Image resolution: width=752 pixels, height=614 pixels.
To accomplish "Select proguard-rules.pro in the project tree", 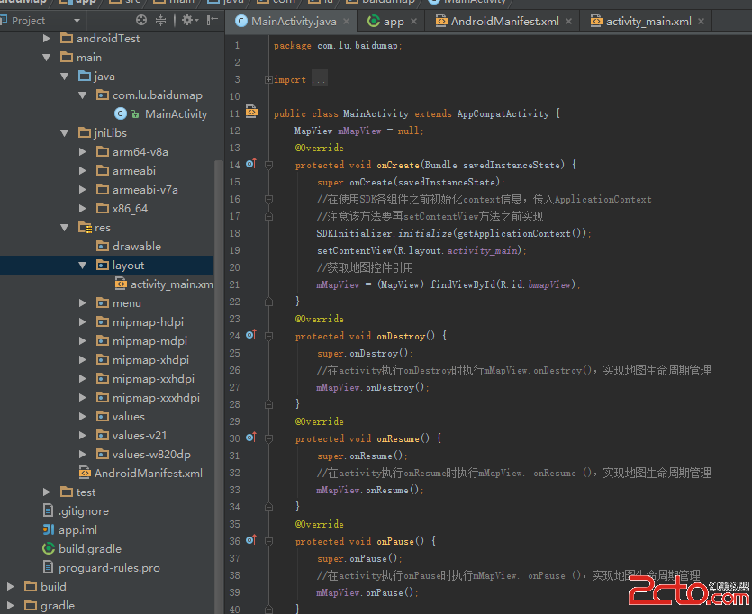I will [109, 568].
